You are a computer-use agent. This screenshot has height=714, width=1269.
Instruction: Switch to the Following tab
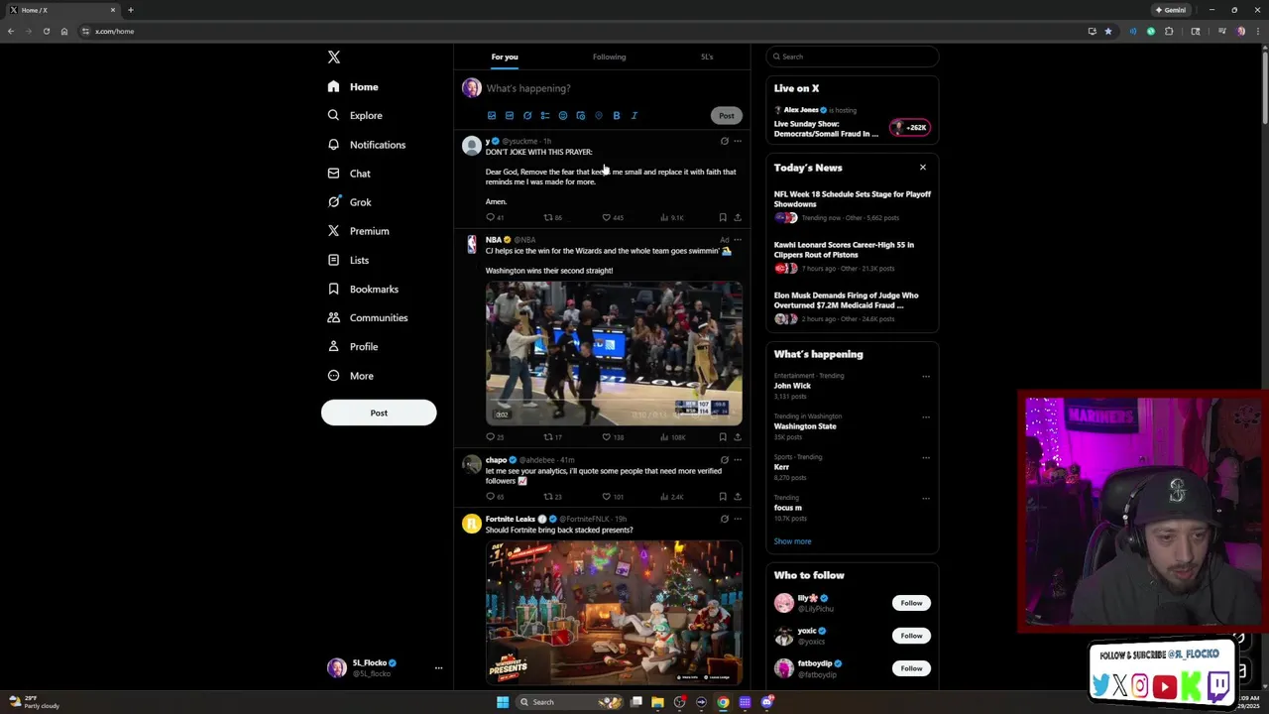pos(609,57)
